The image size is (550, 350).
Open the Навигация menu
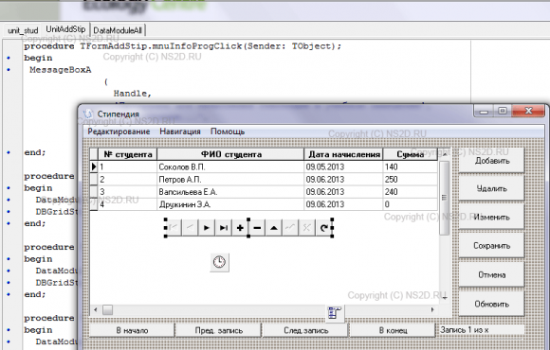(180, 131)
